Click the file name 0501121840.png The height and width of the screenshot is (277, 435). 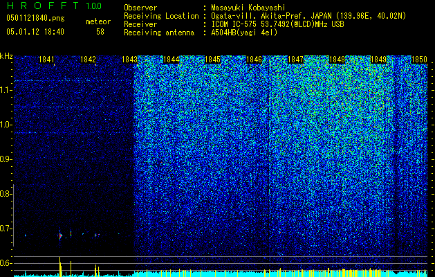point(35,19)
